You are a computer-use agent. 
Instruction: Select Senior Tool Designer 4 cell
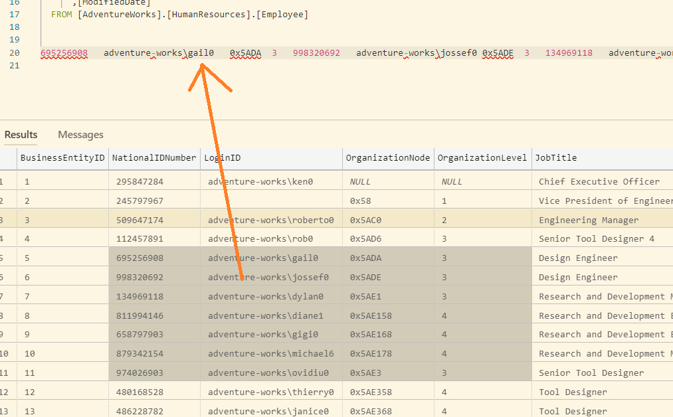(602, 238)
